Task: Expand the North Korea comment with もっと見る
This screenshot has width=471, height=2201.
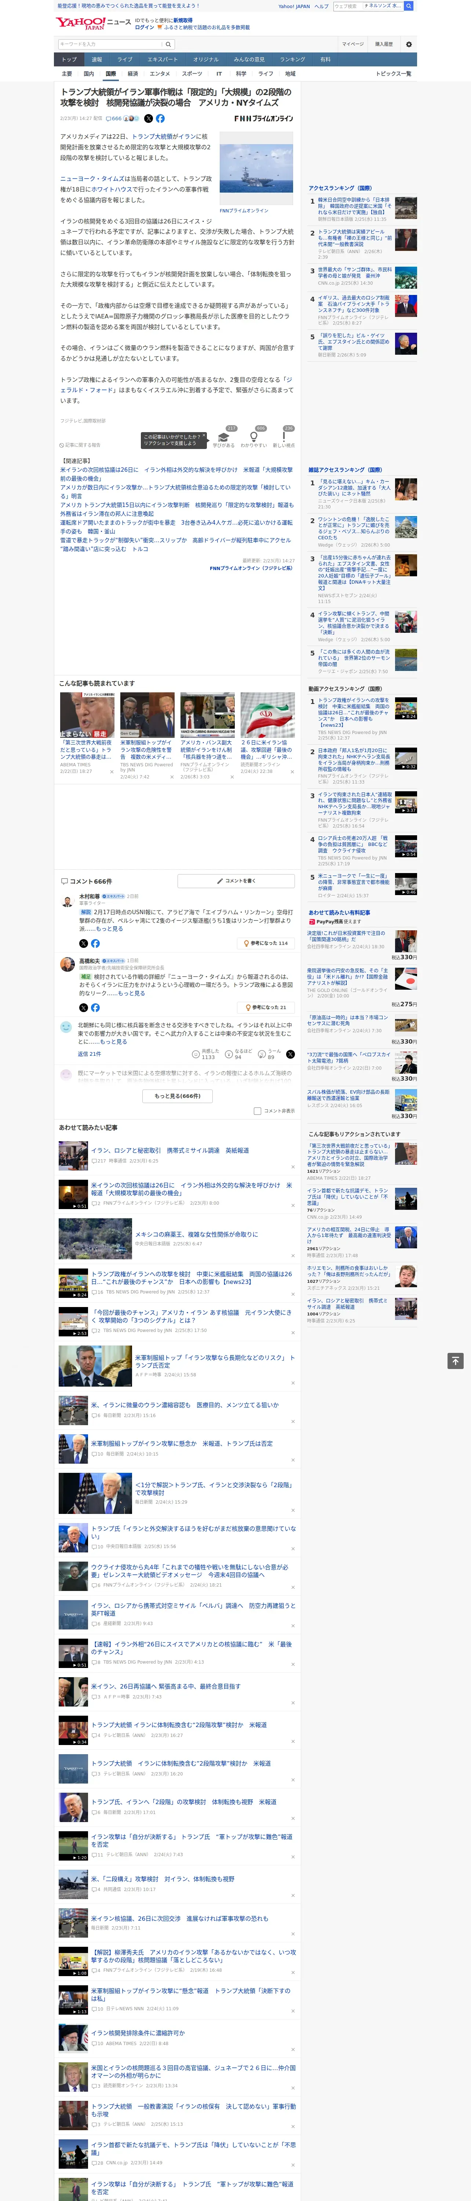Action: (113, 1041)
